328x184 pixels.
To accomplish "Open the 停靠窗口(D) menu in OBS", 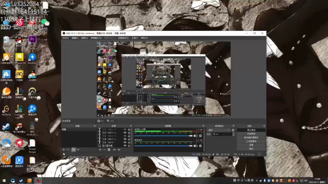I will pos(96,38).
